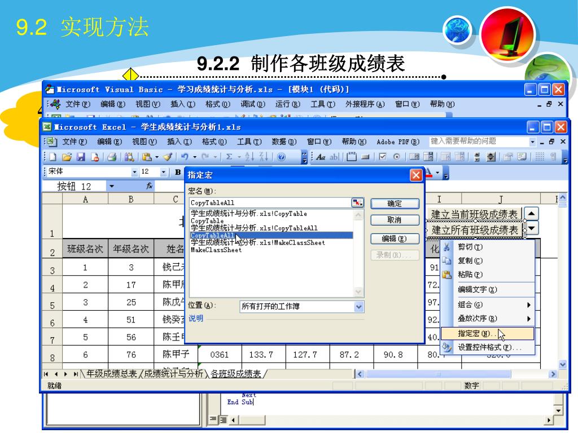Click the 建立所有班级成绩表 sheet button
This screenshot has width=578, height=433.
tap(475, 231)
